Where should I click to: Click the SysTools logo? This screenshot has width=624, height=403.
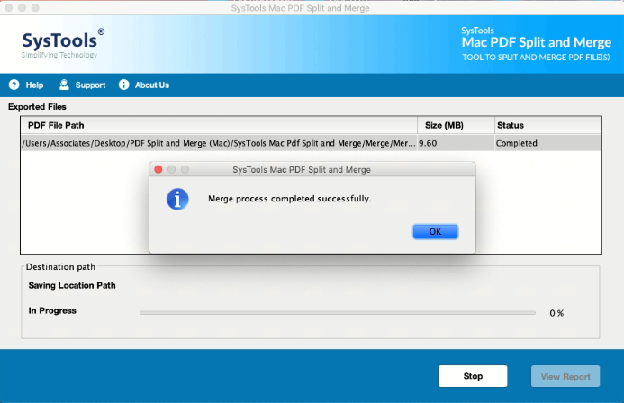[x=63, y=43]
